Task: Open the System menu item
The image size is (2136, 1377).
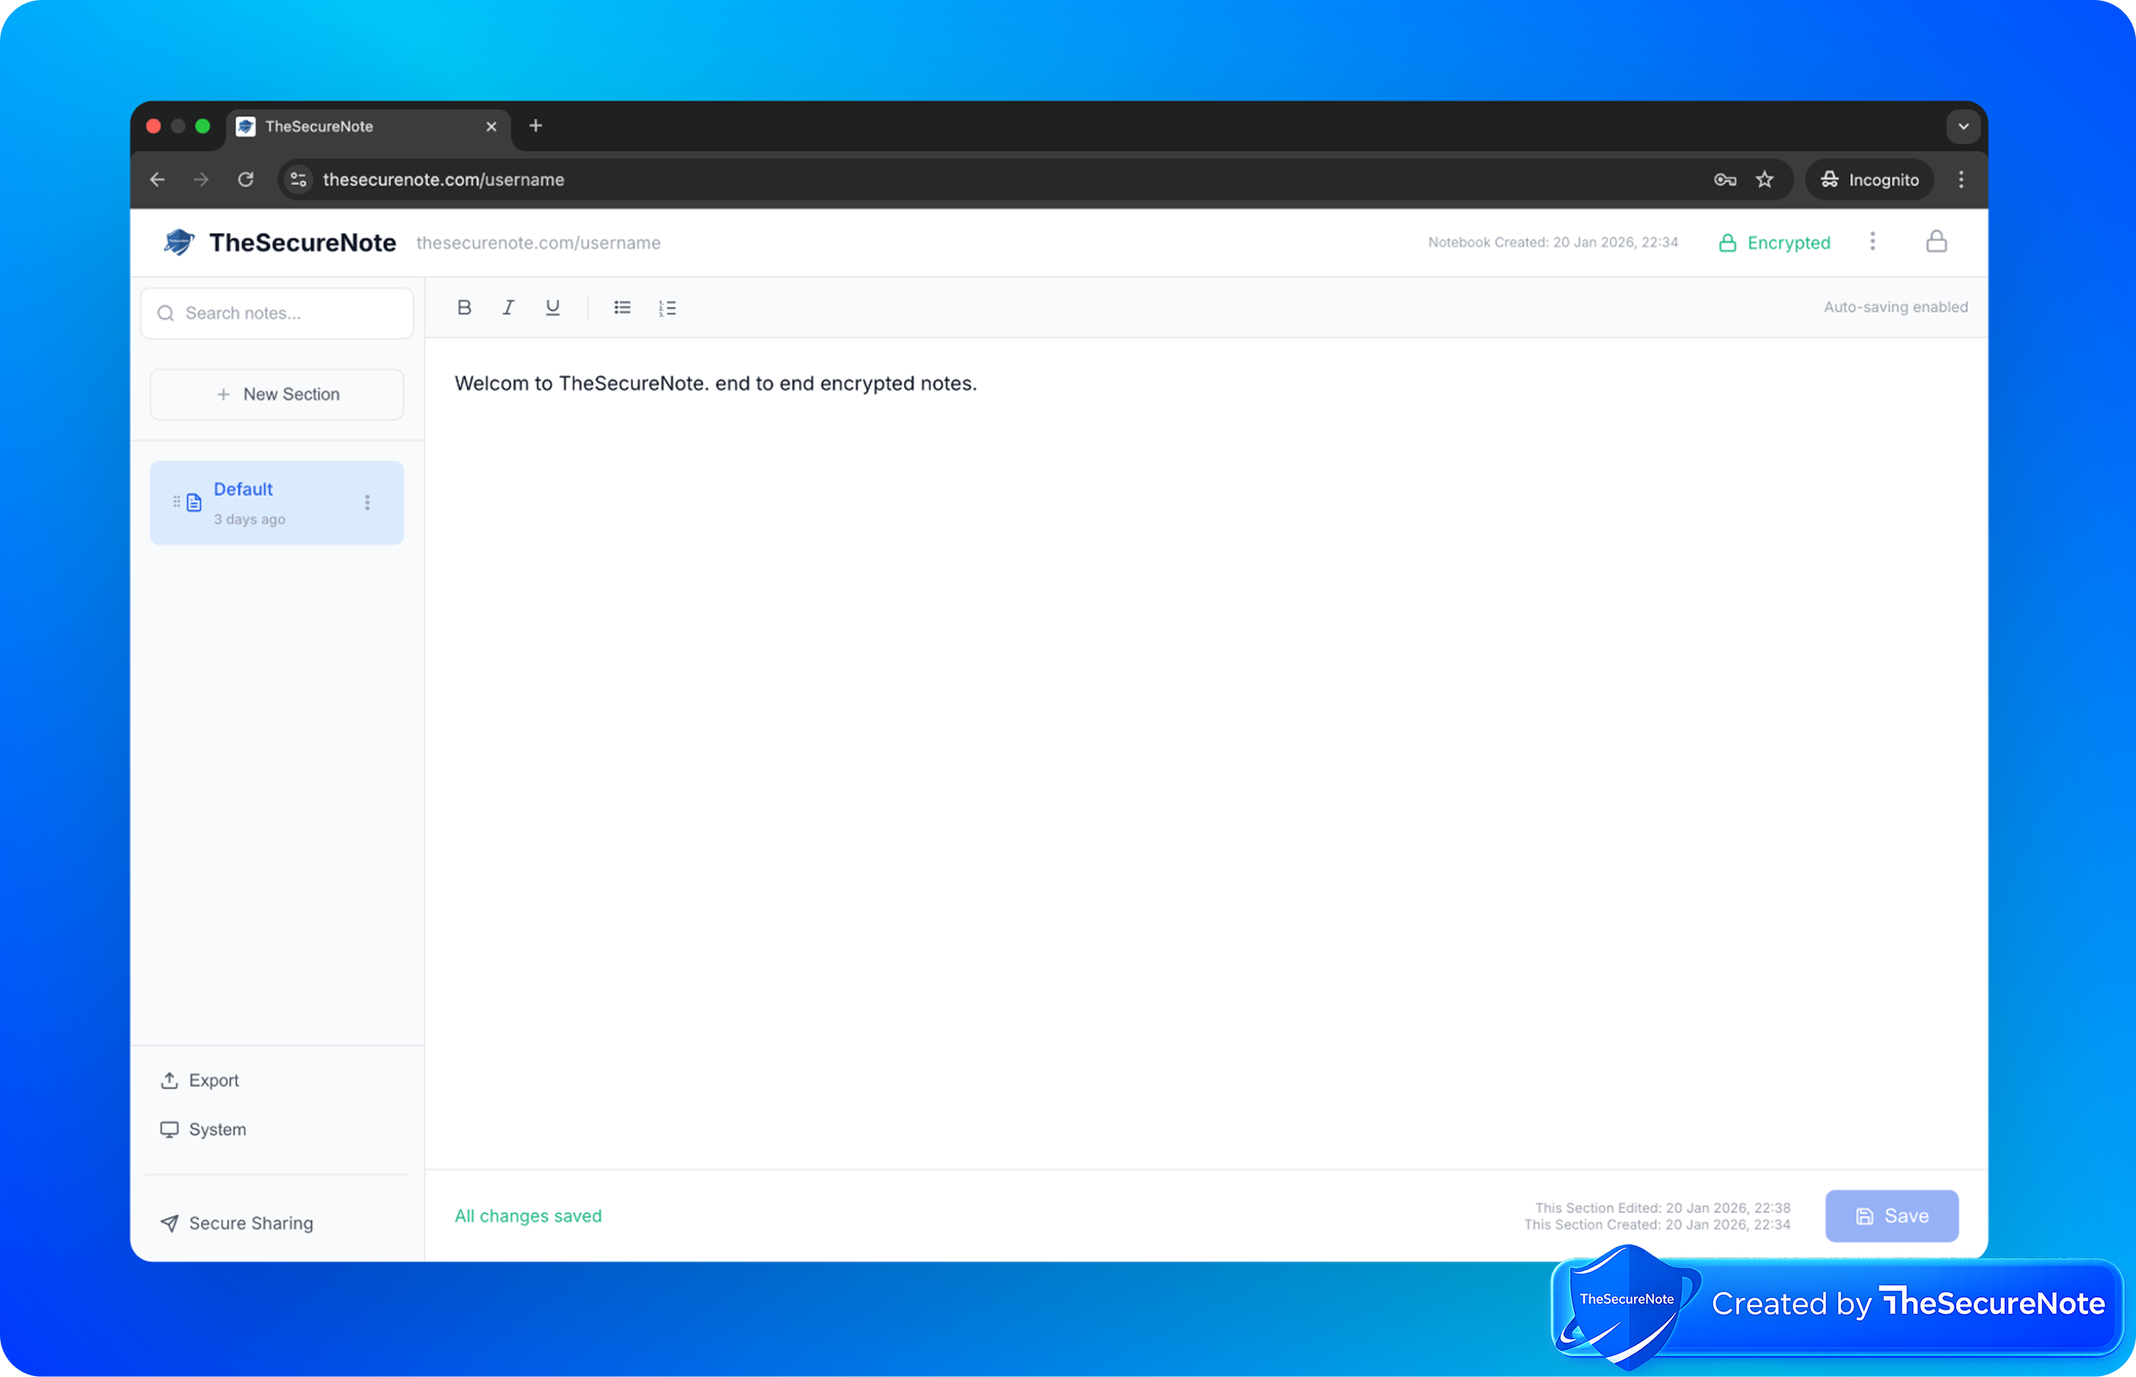Action: [202, 1129]
